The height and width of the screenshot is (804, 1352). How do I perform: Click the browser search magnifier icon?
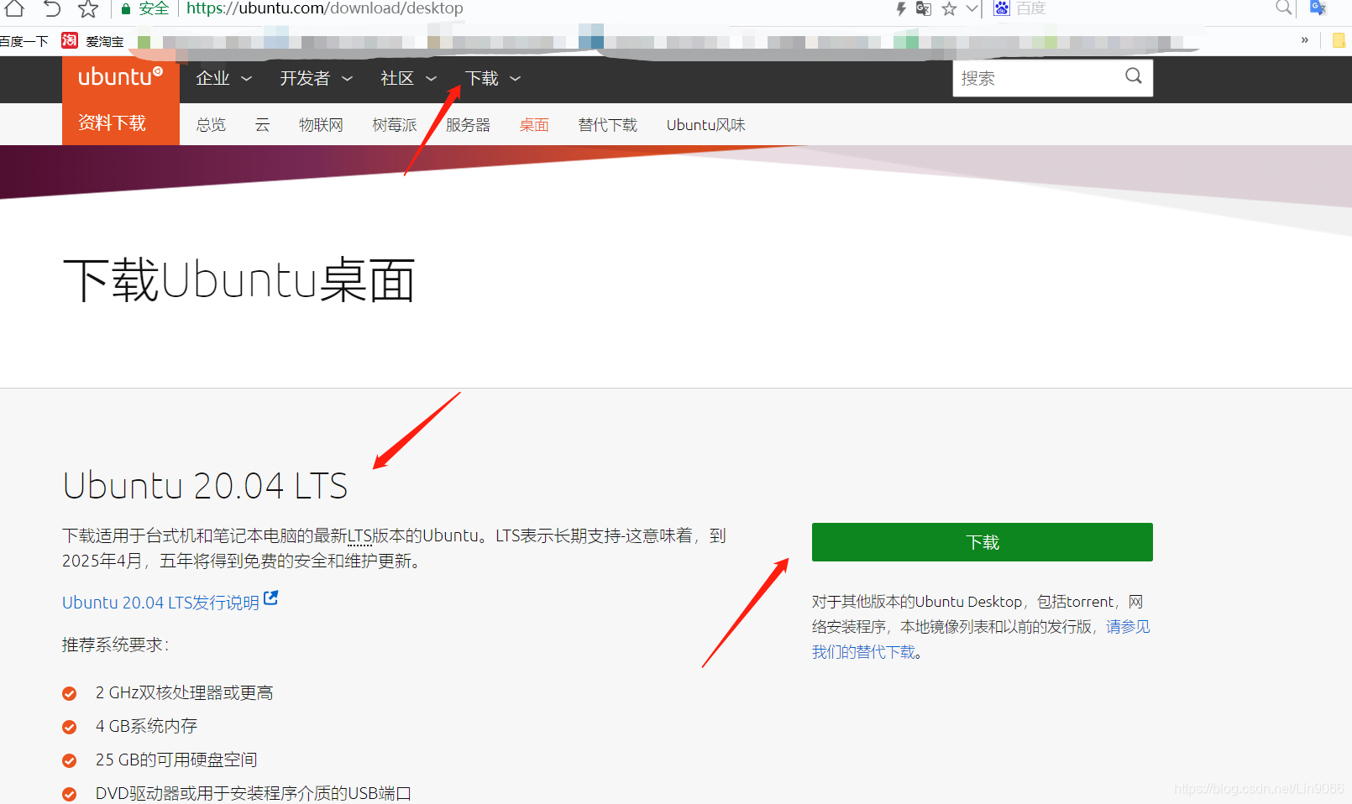coord(1283,8)
